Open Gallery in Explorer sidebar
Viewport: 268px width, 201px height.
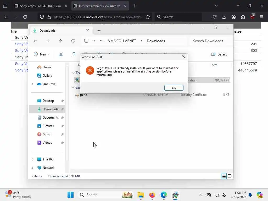tap(47, 76)
